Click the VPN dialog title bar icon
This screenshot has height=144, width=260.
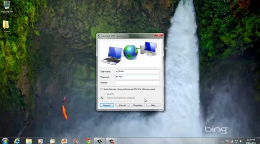click(99, 36)
